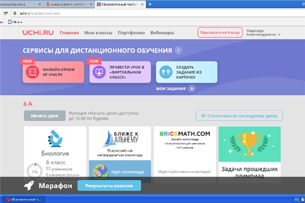Click the biology microscope icon
This screenshot has height=203, width=305.
(55, 139)
